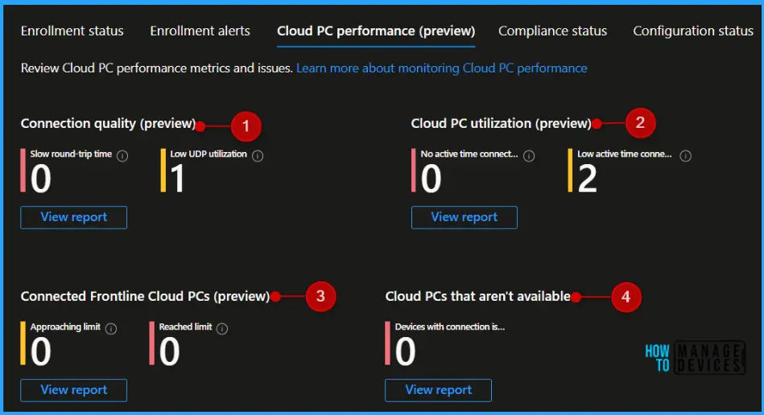Click No active time connect... count 0
This screenshot has width=764, height=415.
432,179
